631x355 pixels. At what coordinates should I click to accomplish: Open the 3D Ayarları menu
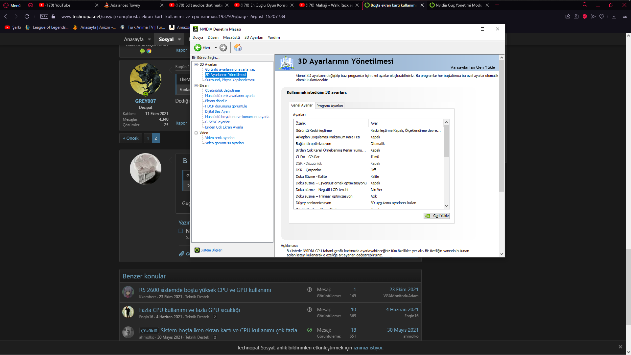pos(254,37)
